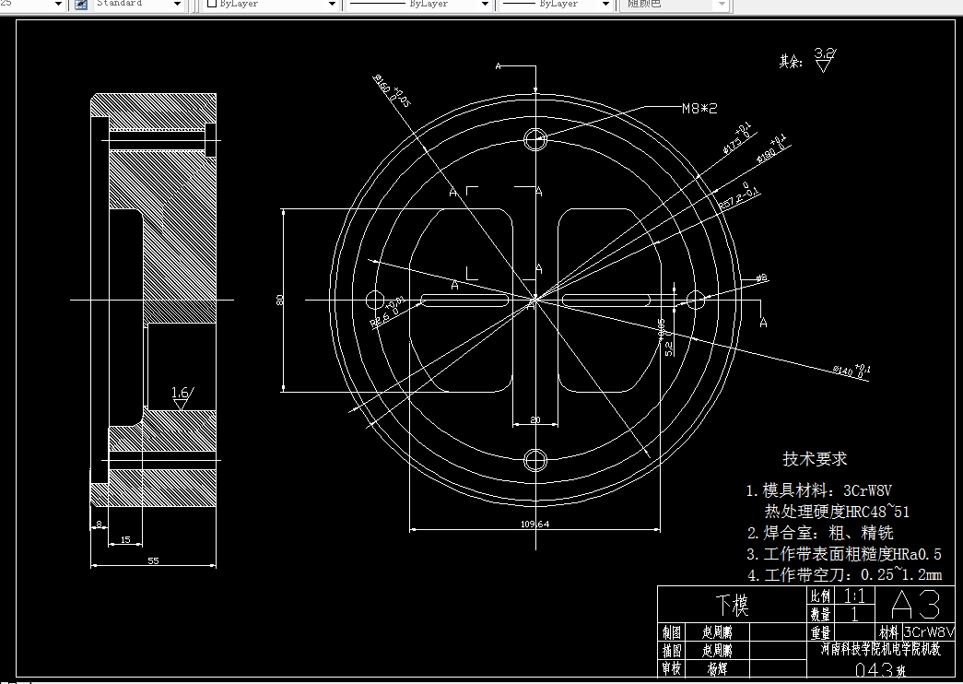
Task: Select the 下模 title in title block
Action: coord(732,606)
